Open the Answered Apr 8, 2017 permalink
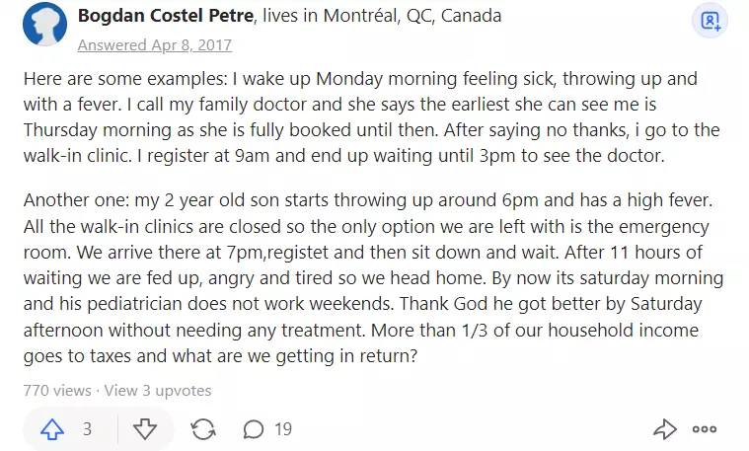Screen dimensions: 749x451 155,45
